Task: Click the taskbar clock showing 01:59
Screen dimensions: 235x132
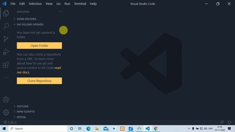Action: tap(220, 129)
